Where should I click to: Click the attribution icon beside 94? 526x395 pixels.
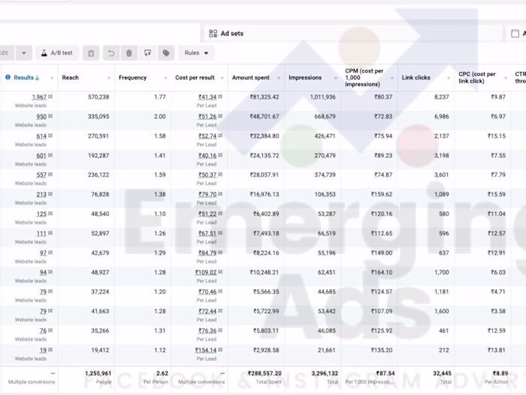click(x=50, y=272)
